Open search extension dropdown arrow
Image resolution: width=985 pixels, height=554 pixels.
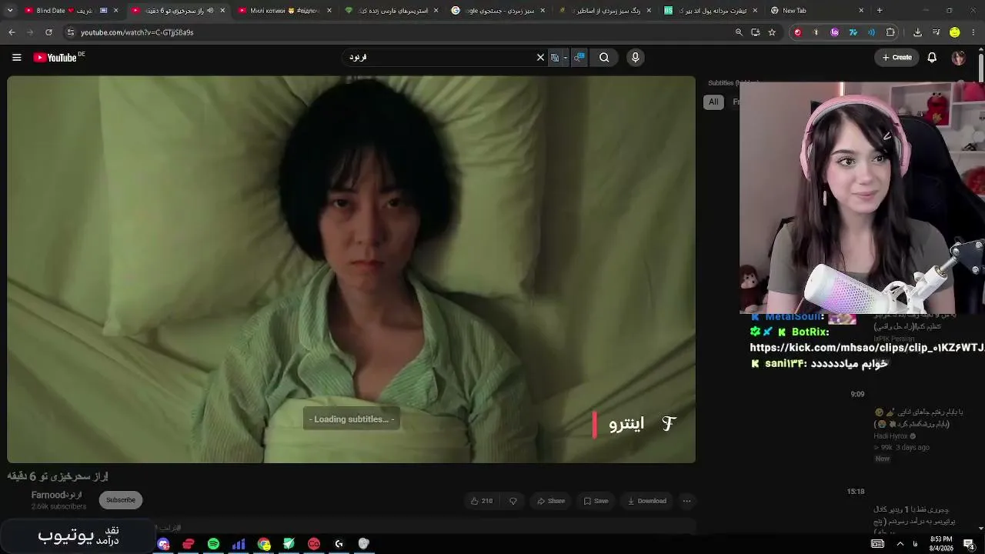[x=566, y=58]
